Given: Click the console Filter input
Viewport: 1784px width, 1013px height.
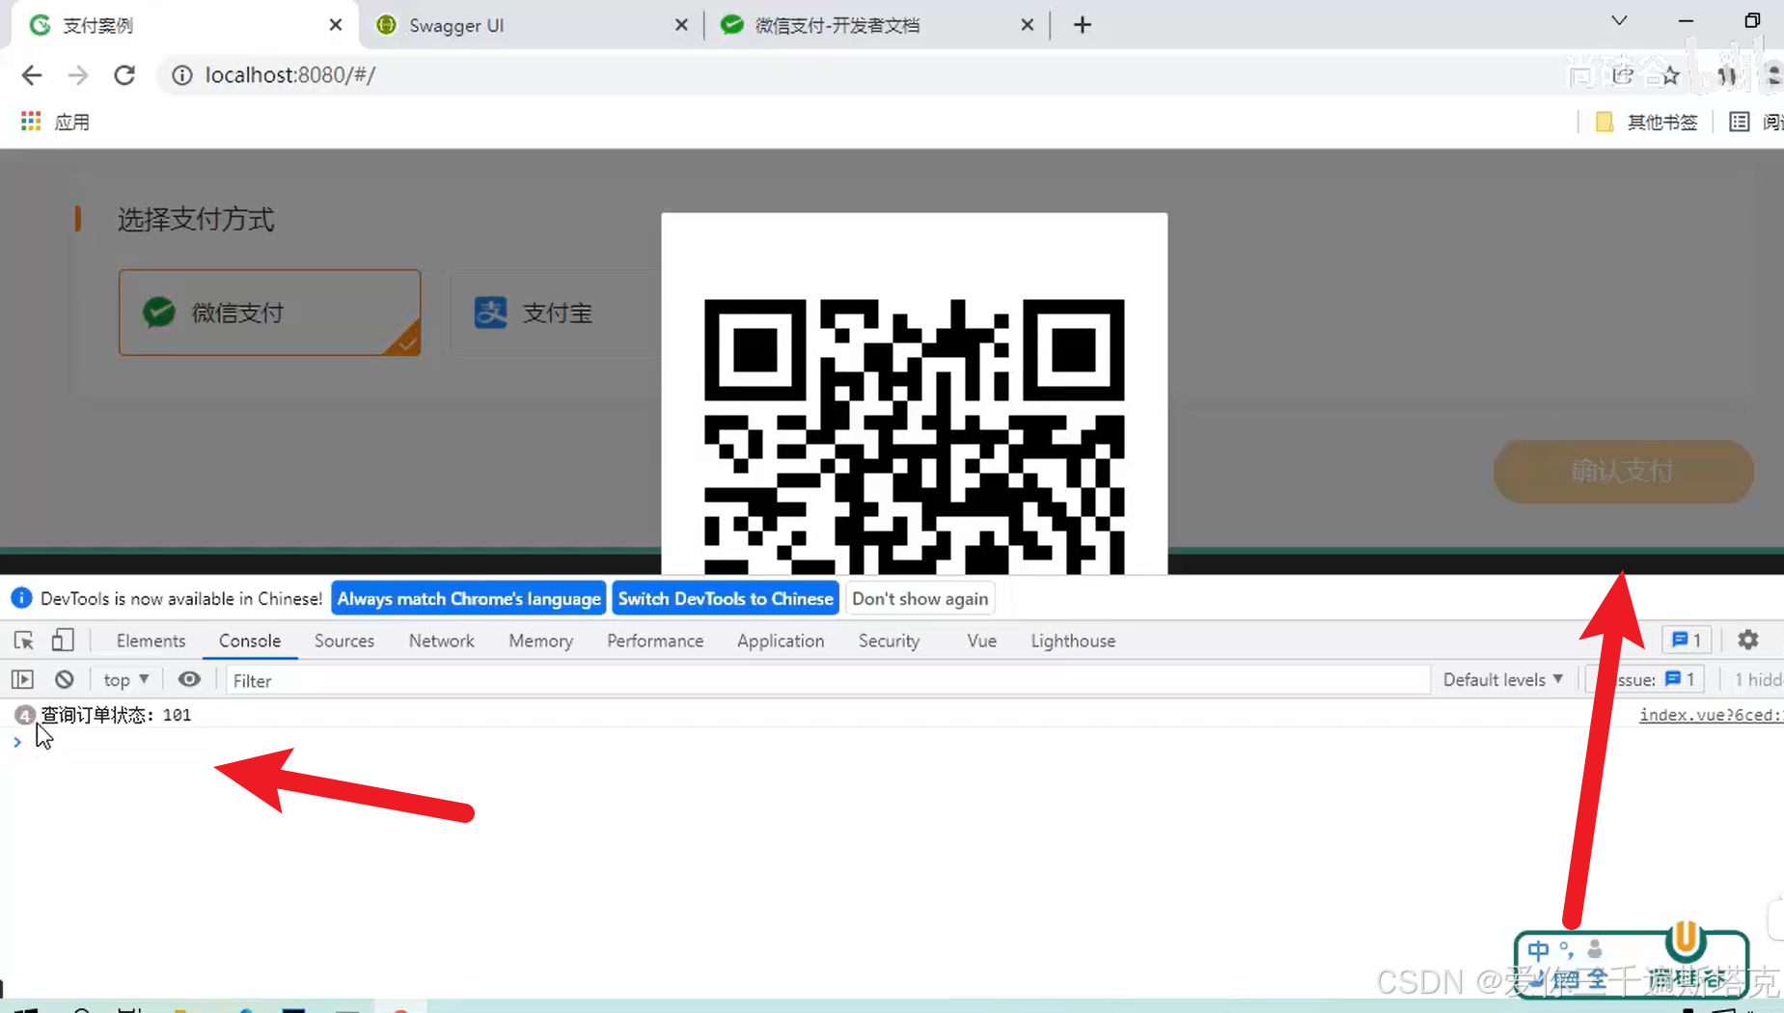Looking at the screenshot, I should click(x=828, y=680).
